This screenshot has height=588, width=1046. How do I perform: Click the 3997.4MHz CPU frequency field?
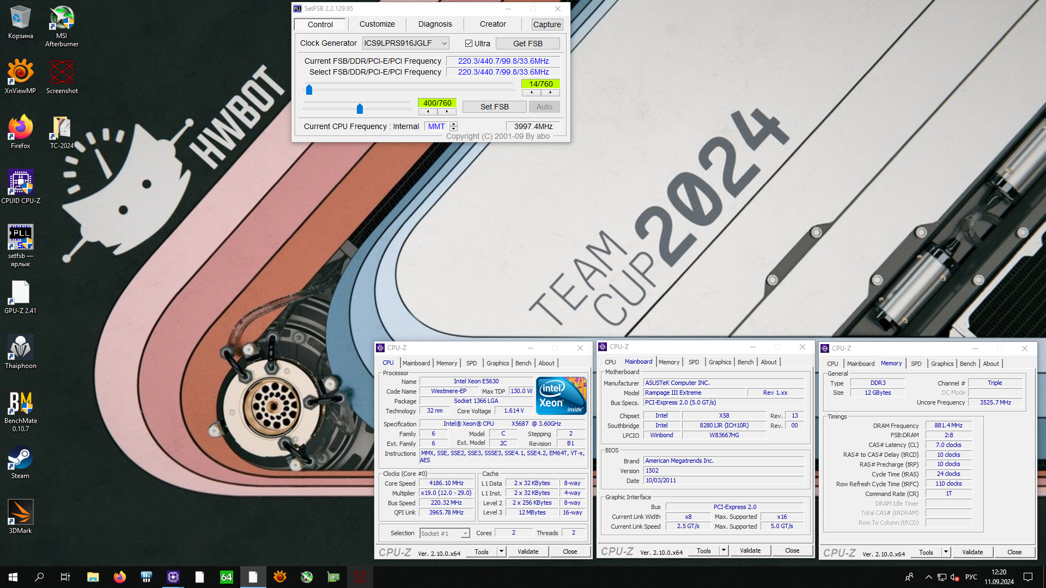pyautogui.click(x=533, y=126)
